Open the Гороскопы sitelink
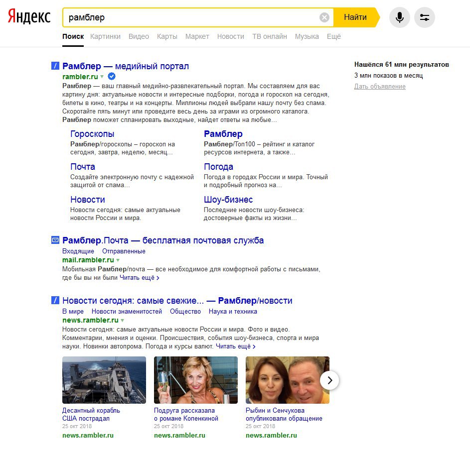 pos(92,134)
